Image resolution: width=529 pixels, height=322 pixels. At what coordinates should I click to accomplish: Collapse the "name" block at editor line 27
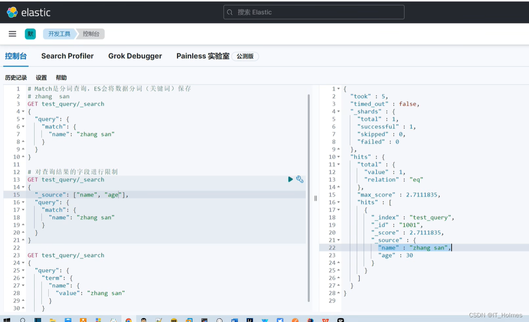click(x=23, y=286)
